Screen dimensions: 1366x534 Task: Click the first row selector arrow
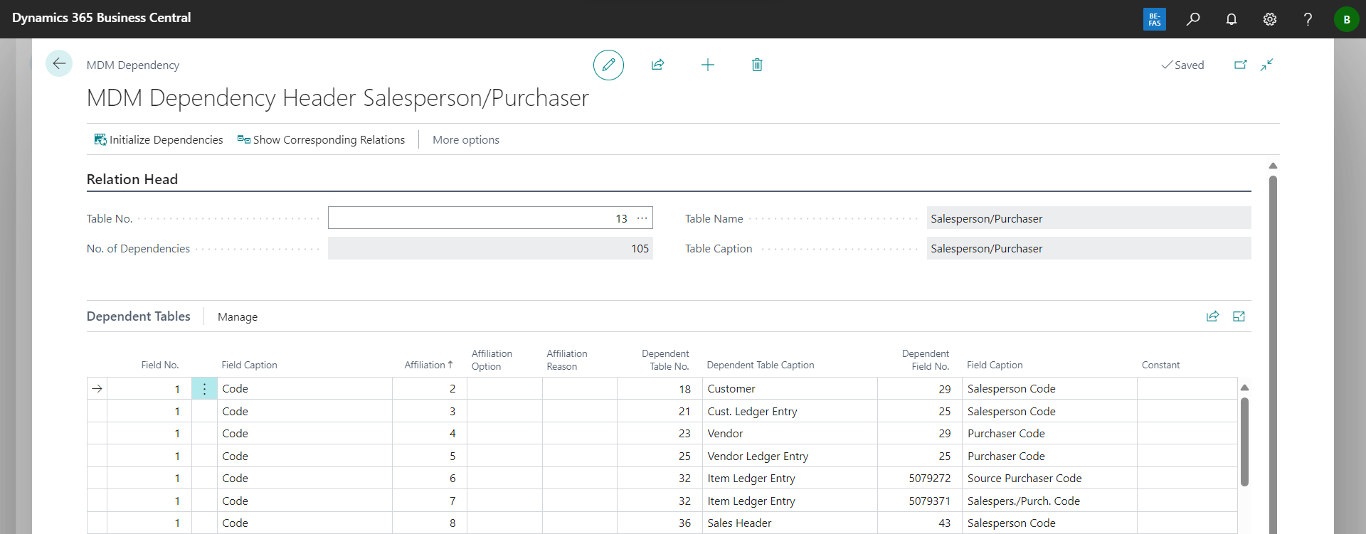pyautogui.click(x=97, y=389)
